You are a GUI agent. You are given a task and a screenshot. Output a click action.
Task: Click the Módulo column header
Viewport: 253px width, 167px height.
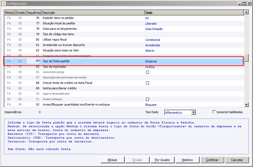10,12
